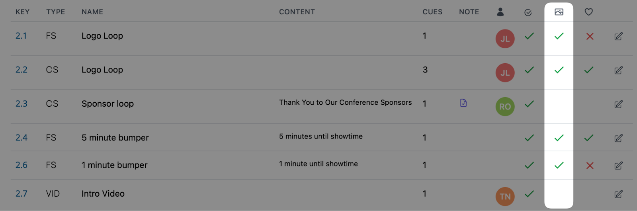Click the assignee person column header icon
The width and height of the screenshot is (637, 211).
point(500,12)
